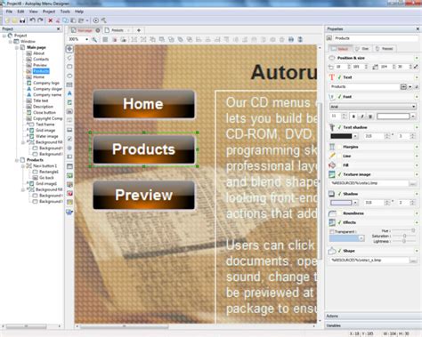This screenshot has height=337, width=422.
Task: Open the View menu
Action: [33, 12]
